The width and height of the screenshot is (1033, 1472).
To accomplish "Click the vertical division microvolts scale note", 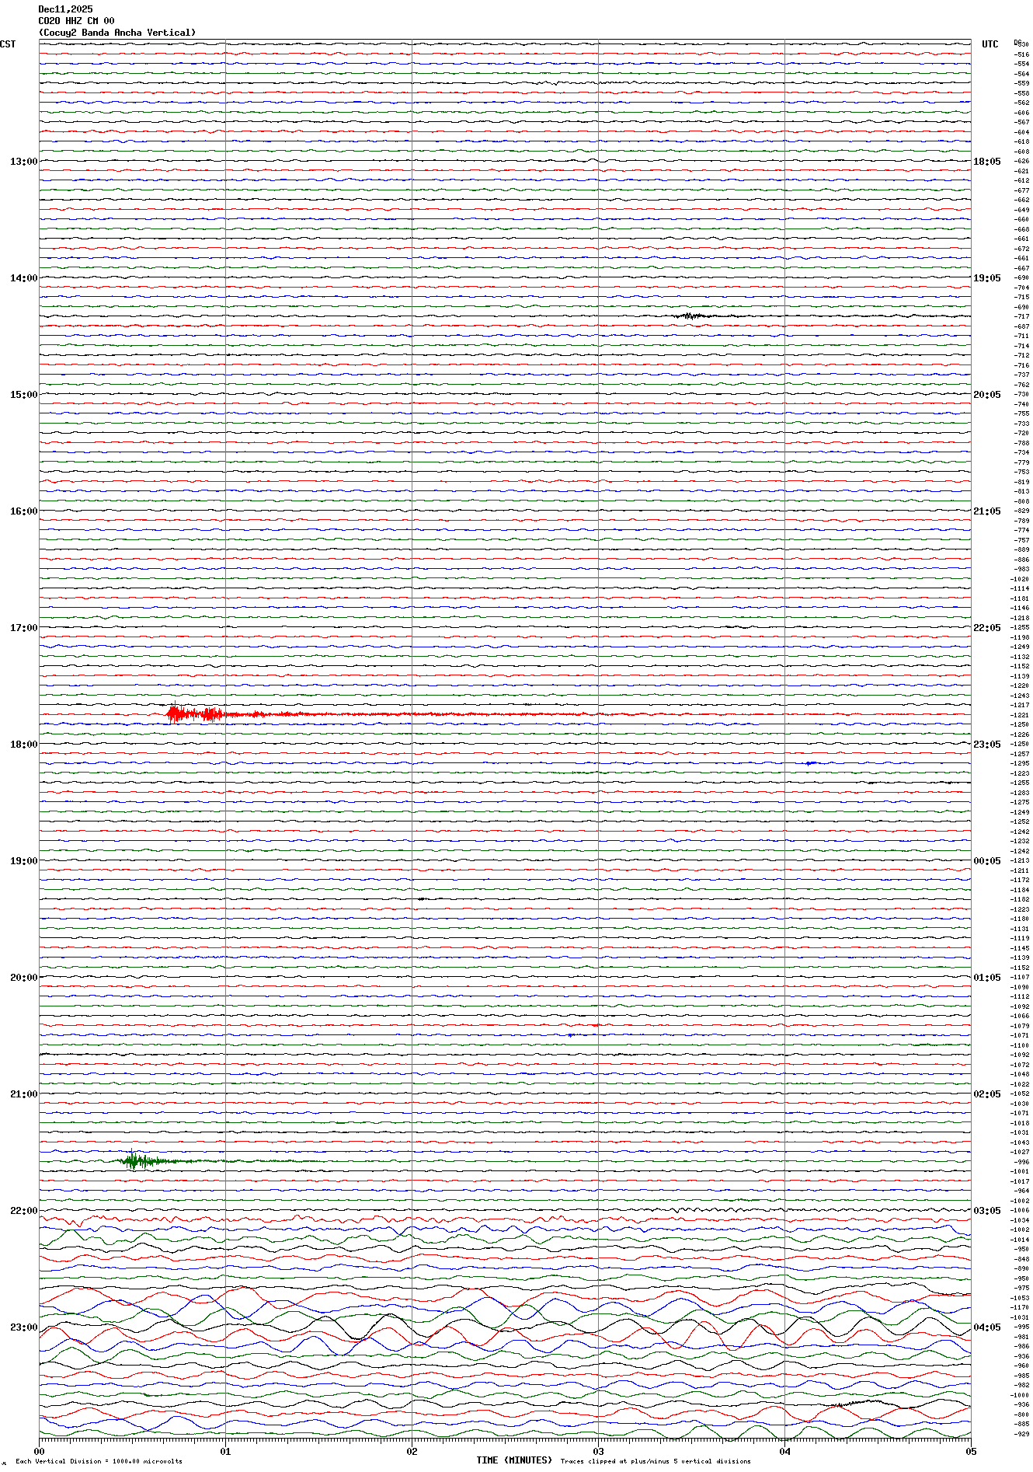I will (99, 1461).
